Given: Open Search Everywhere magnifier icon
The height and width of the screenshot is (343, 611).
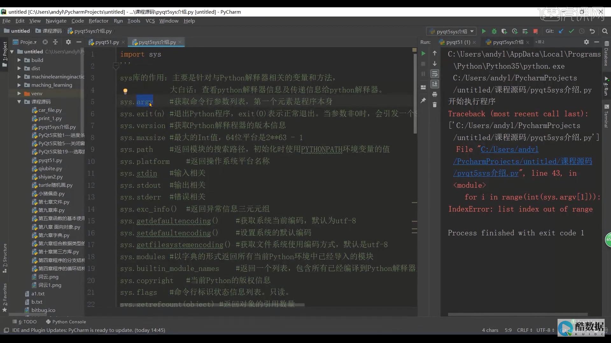Looking at the screenshot, I should 605,31.
